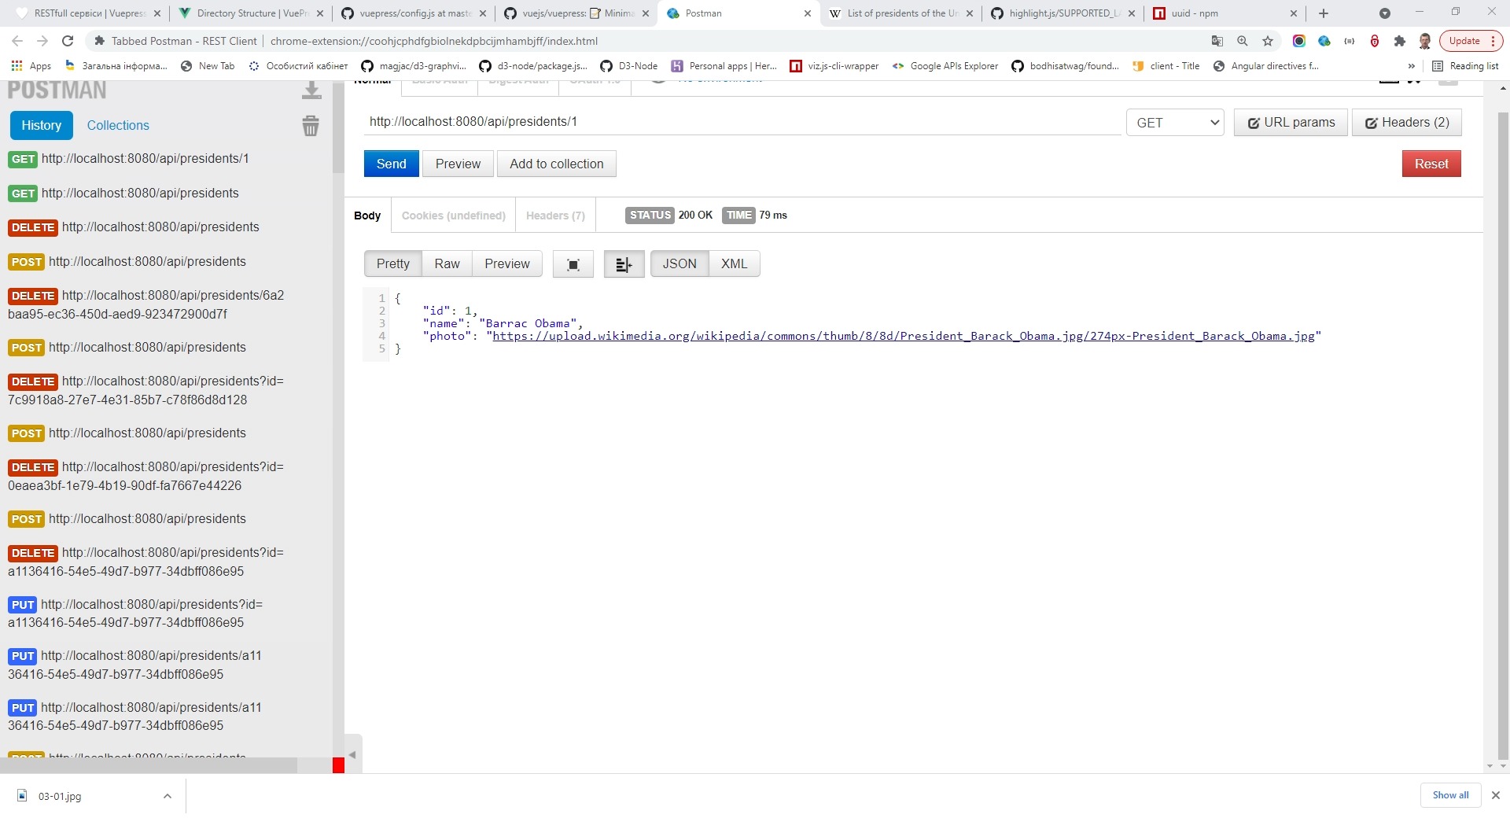Click the line wrap icon next to JSON
Viewport: 1510px width, 818px height.
click(x=624, y=264)
